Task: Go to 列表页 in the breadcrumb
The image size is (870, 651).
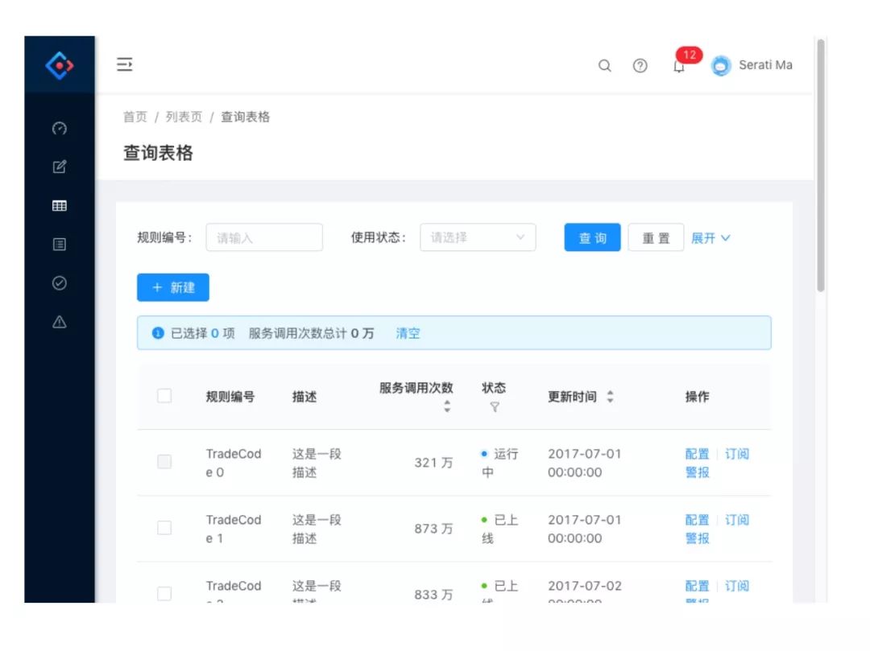Action: pyautogui.click(x=184, y=117)
